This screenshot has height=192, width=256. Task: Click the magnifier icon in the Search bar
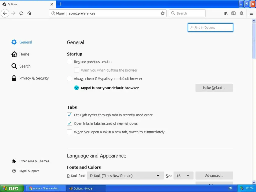point(173,13)
